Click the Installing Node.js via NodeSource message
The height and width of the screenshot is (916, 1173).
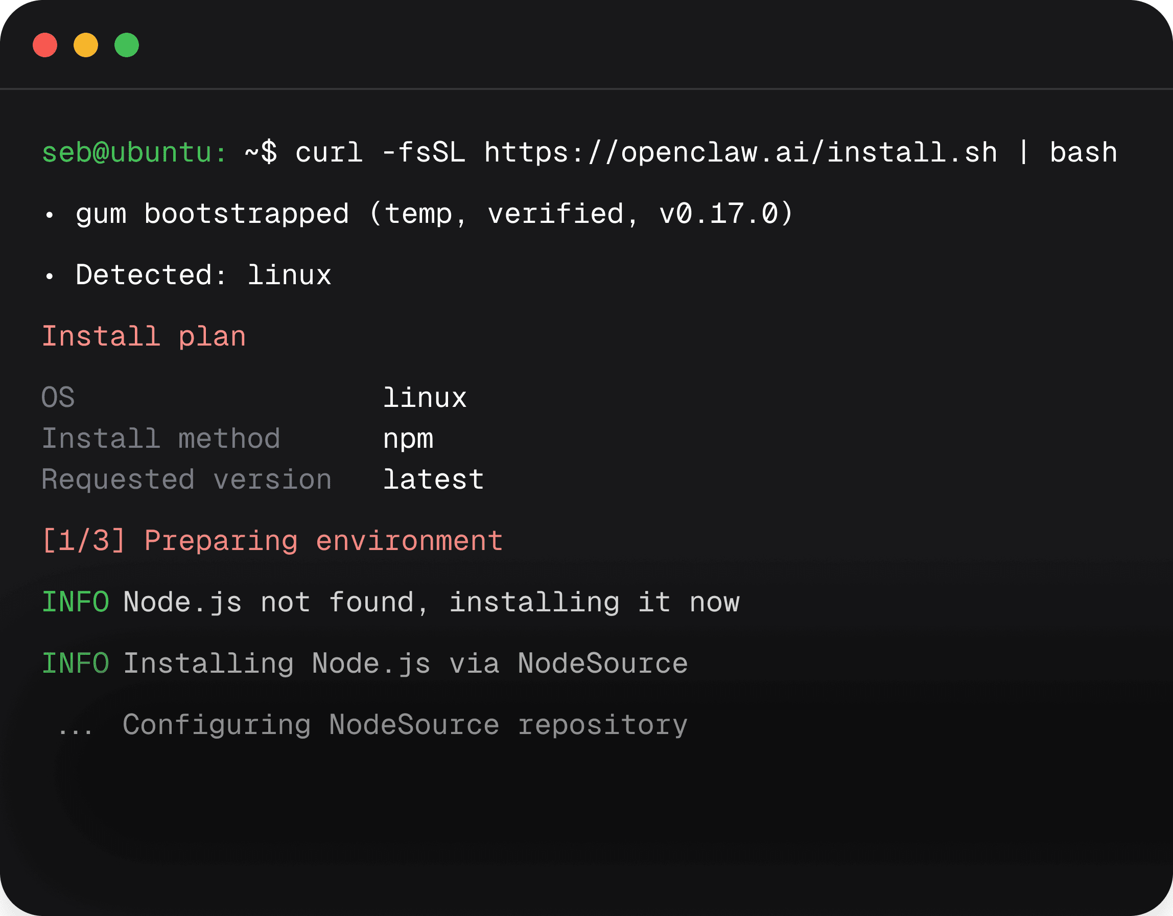[406, 663]
